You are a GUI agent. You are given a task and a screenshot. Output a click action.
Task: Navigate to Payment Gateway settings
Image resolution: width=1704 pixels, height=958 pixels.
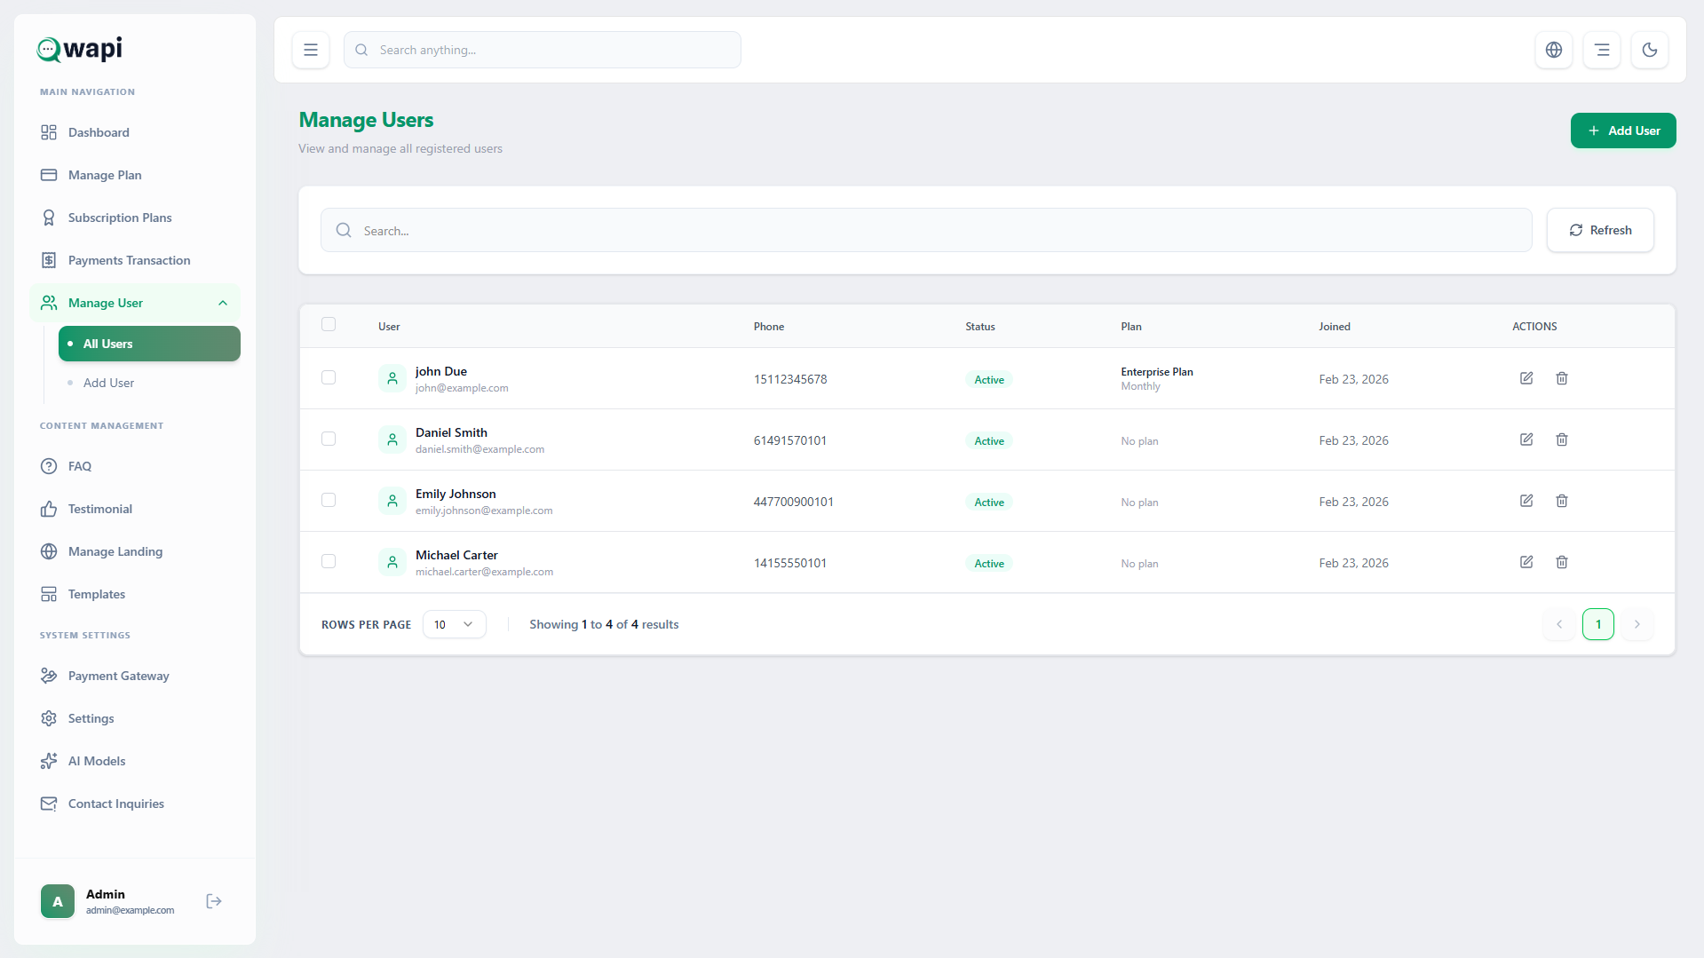pos(118,676)
